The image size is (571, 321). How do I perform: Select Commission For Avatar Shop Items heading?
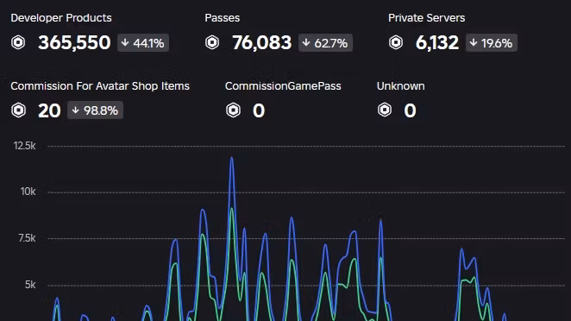[100, 86]
